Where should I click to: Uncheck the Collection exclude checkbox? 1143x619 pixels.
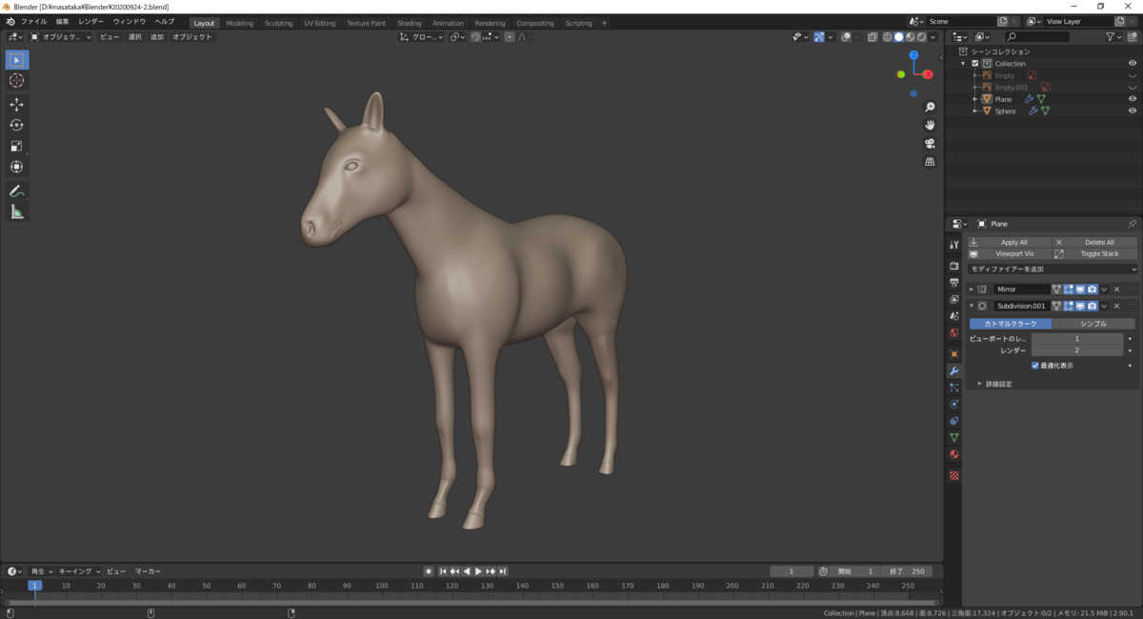(975, 64)
